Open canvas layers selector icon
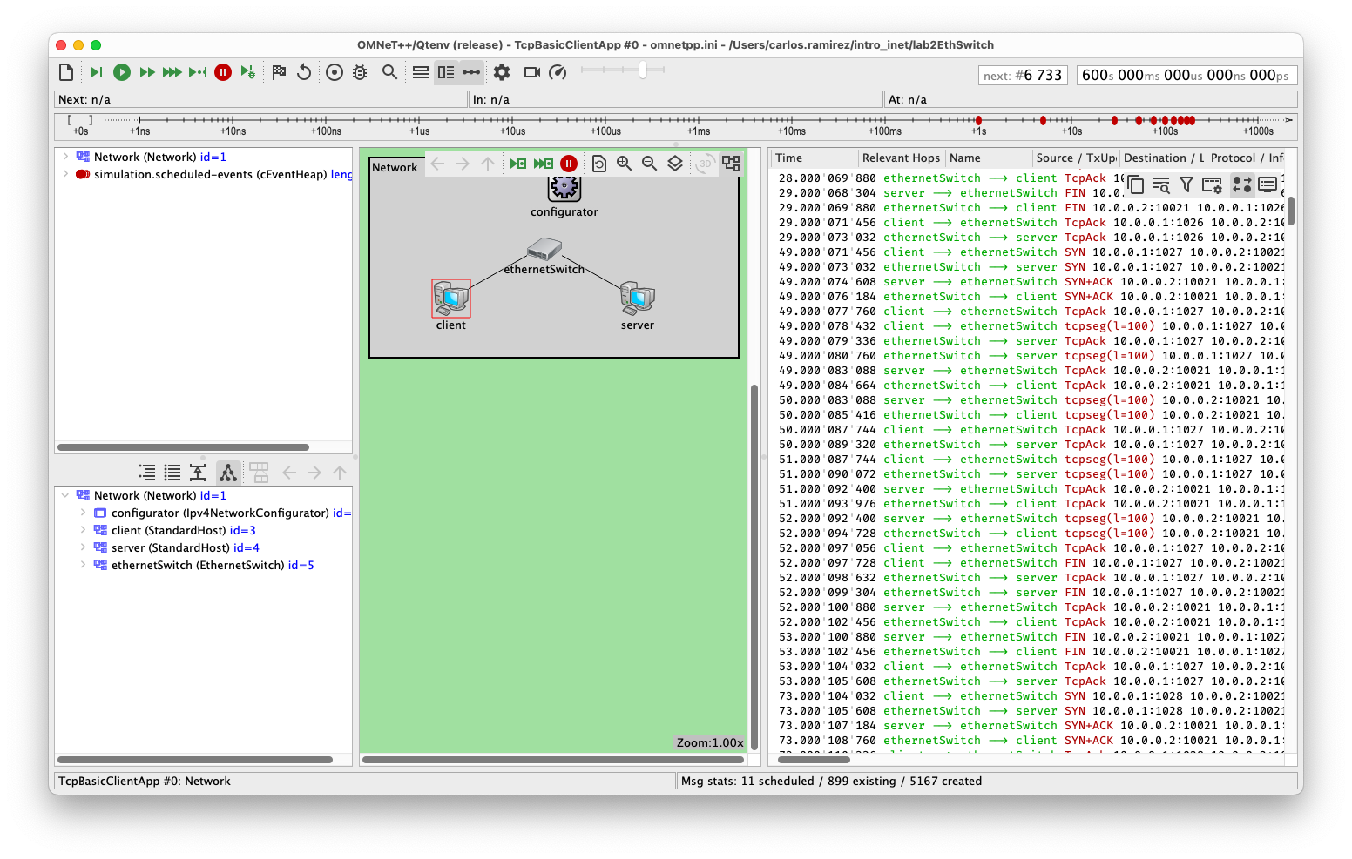This screenshot has height=859, width=1352. pos(675,163)
